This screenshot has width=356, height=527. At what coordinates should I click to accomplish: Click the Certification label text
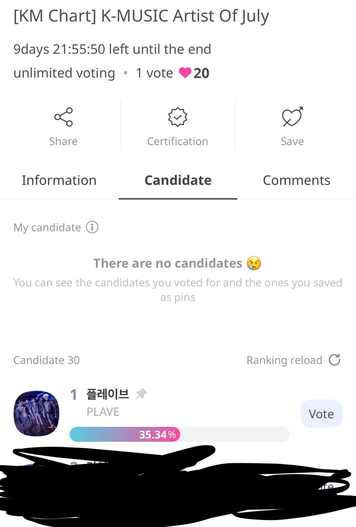pos(178,141)
